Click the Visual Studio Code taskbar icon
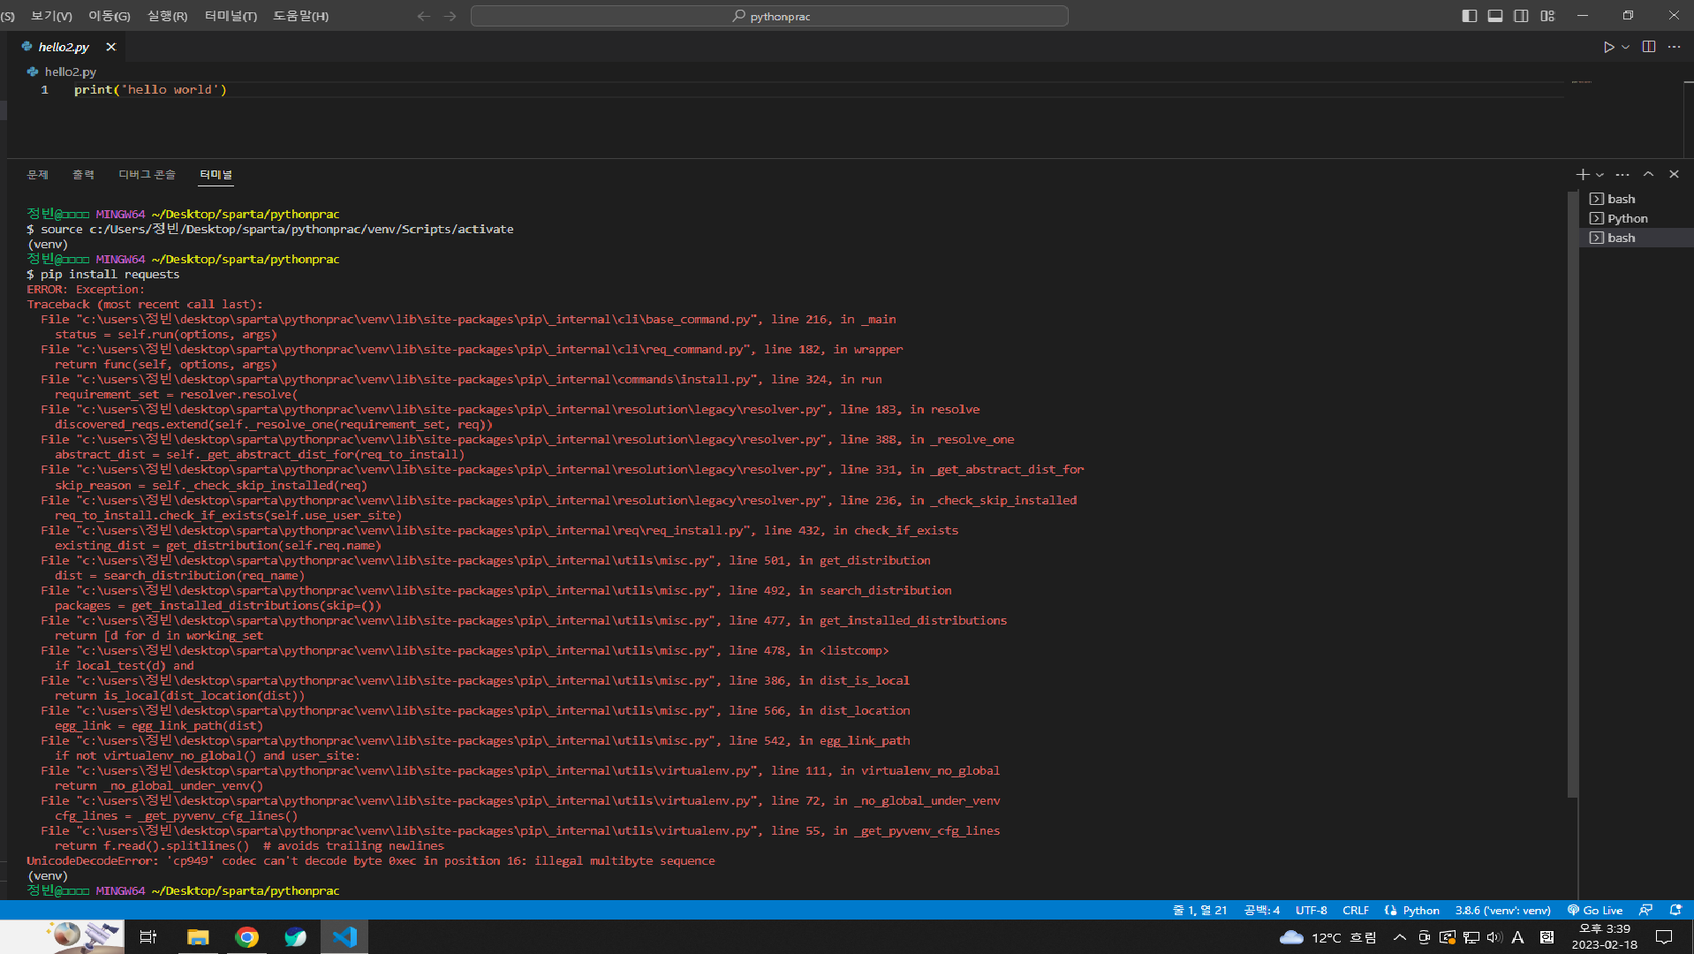The width and height of the screenshot is (1694, 954). 344,937
